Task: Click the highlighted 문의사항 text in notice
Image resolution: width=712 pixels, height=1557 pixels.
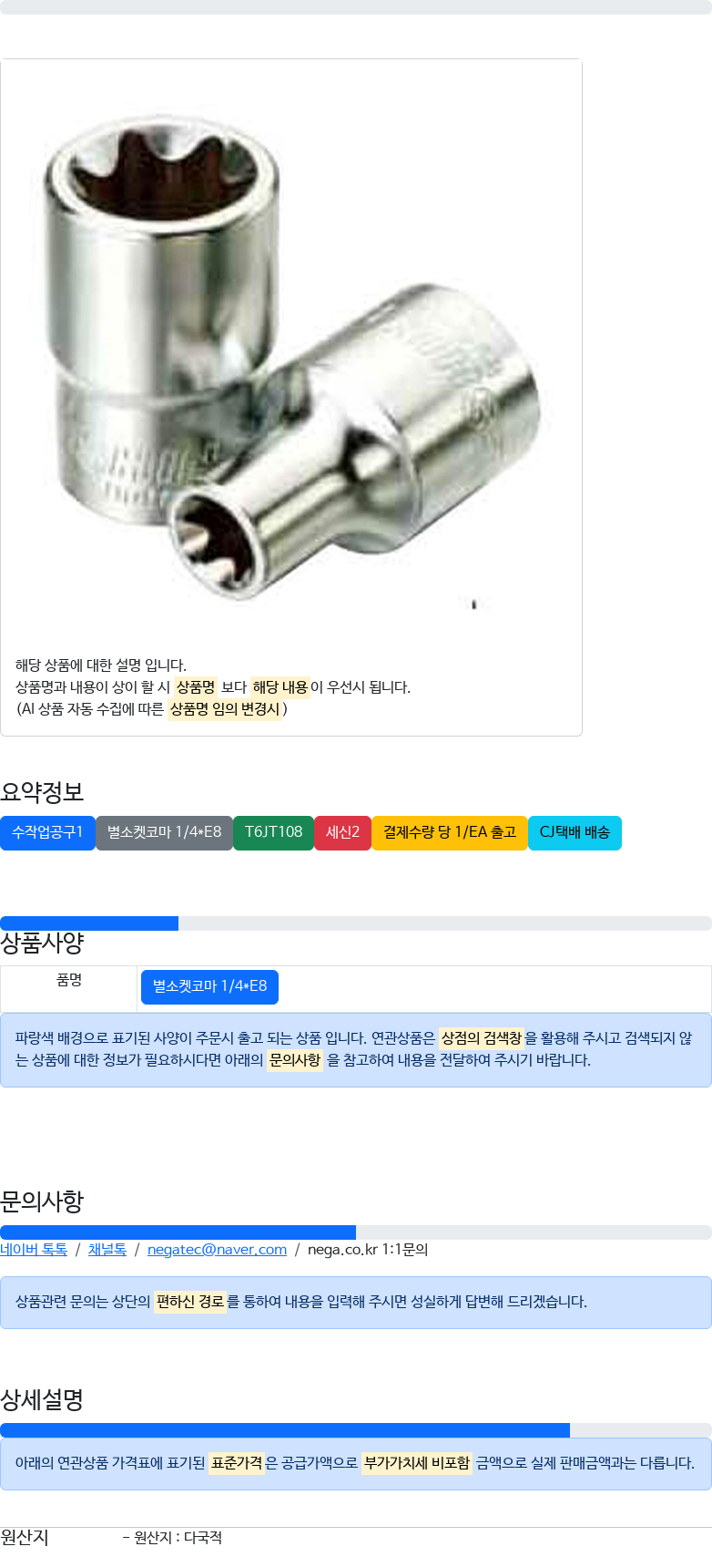Action: tap(295, 1060)
